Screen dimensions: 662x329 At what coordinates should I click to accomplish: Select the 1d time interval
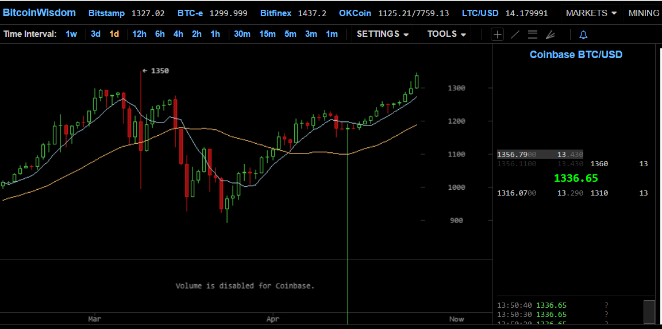click(114, 34)
